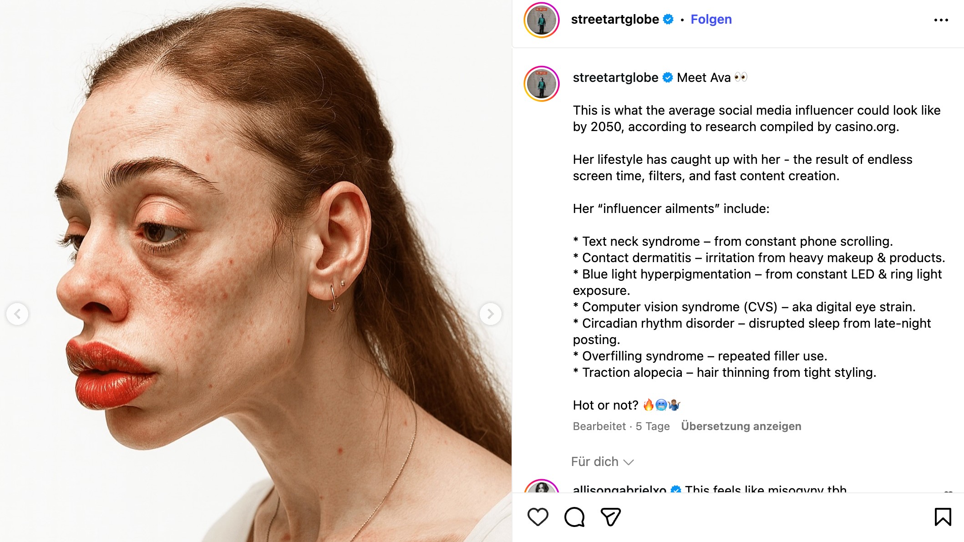This screenshot has height=542, width=964.
Task: Click the allisongabrielxo commenter avatar
Action: pos(542,488)
